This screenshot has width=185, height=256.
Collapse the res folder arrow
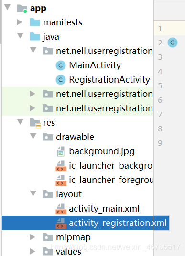point(20,122)
